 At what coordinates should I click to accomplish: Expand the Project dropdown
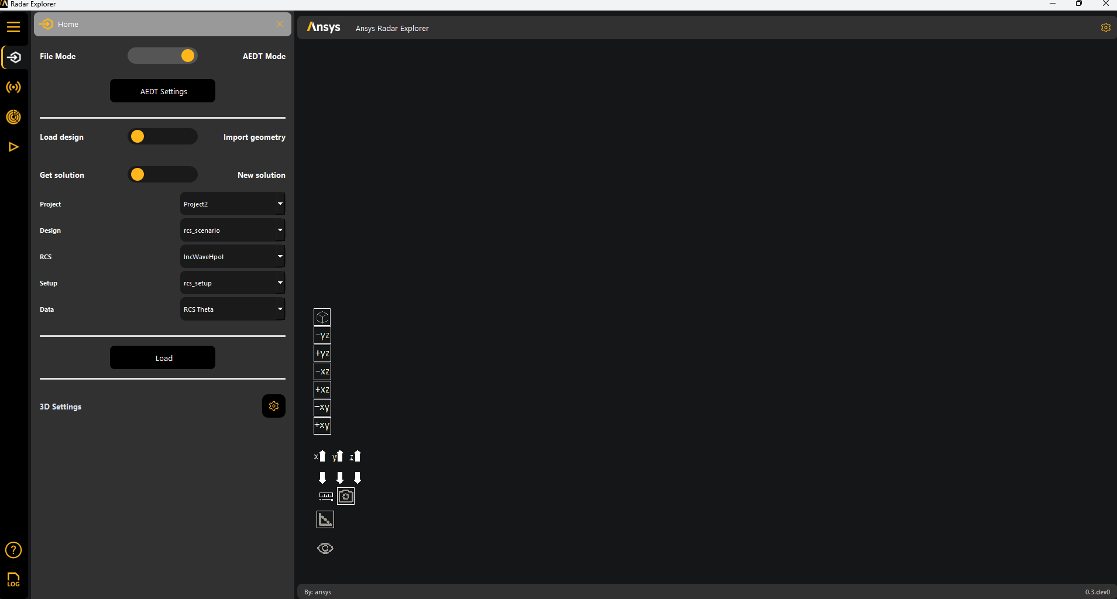point(232,204)
